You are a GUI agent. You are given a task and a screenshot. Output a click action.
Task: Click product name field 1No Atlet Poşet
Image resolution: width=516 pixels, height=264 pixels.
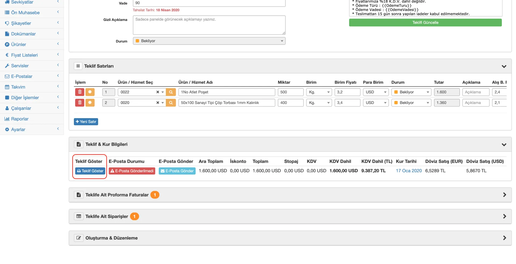click(227, 92)
